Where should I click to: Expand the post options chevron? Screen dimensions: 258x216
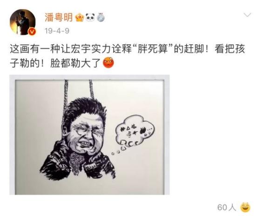tap(247, 15)
